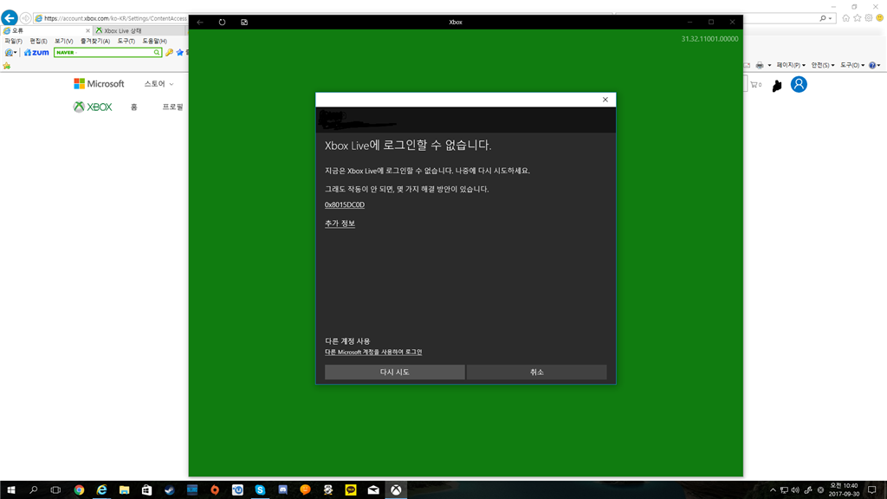The height and width of the screenshot is (499, 887).
Task: Click the zum home logo on the toolbar
Action: (36, 53)
